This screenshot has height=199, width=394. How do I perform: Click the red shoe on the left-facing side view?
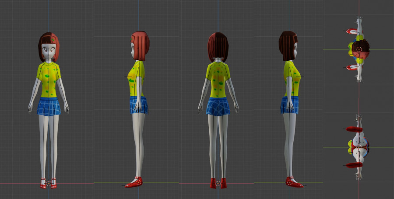134,182
